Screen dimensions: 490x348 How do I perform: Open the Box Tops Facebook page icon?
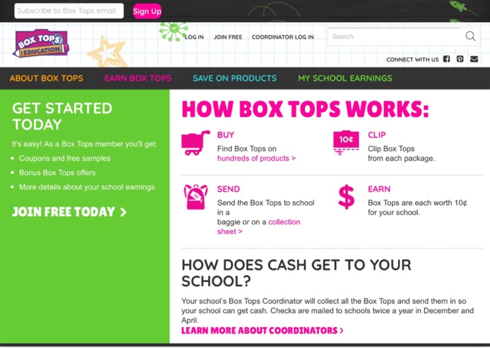(x=447, y=59)
